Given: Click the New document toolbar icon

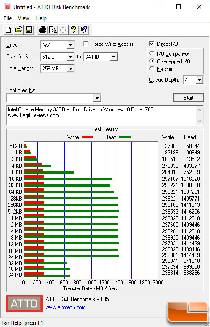Looking at the screenshot, I should [x=9, y=30].
